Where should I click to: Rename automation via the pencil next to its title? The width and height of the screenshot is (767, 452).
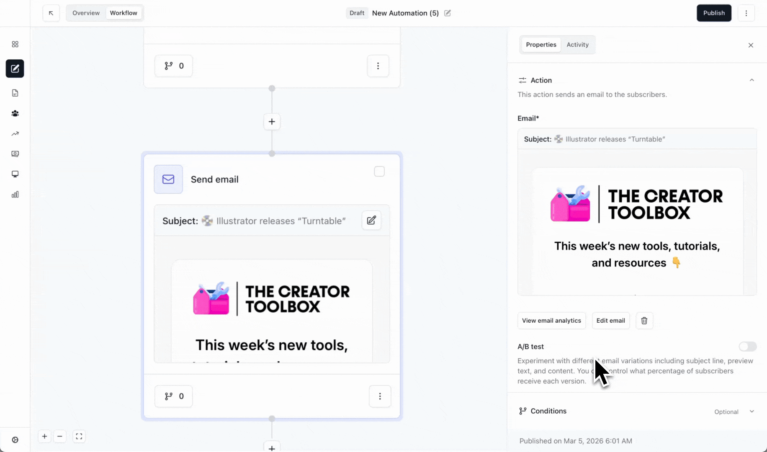click(447, 13)
